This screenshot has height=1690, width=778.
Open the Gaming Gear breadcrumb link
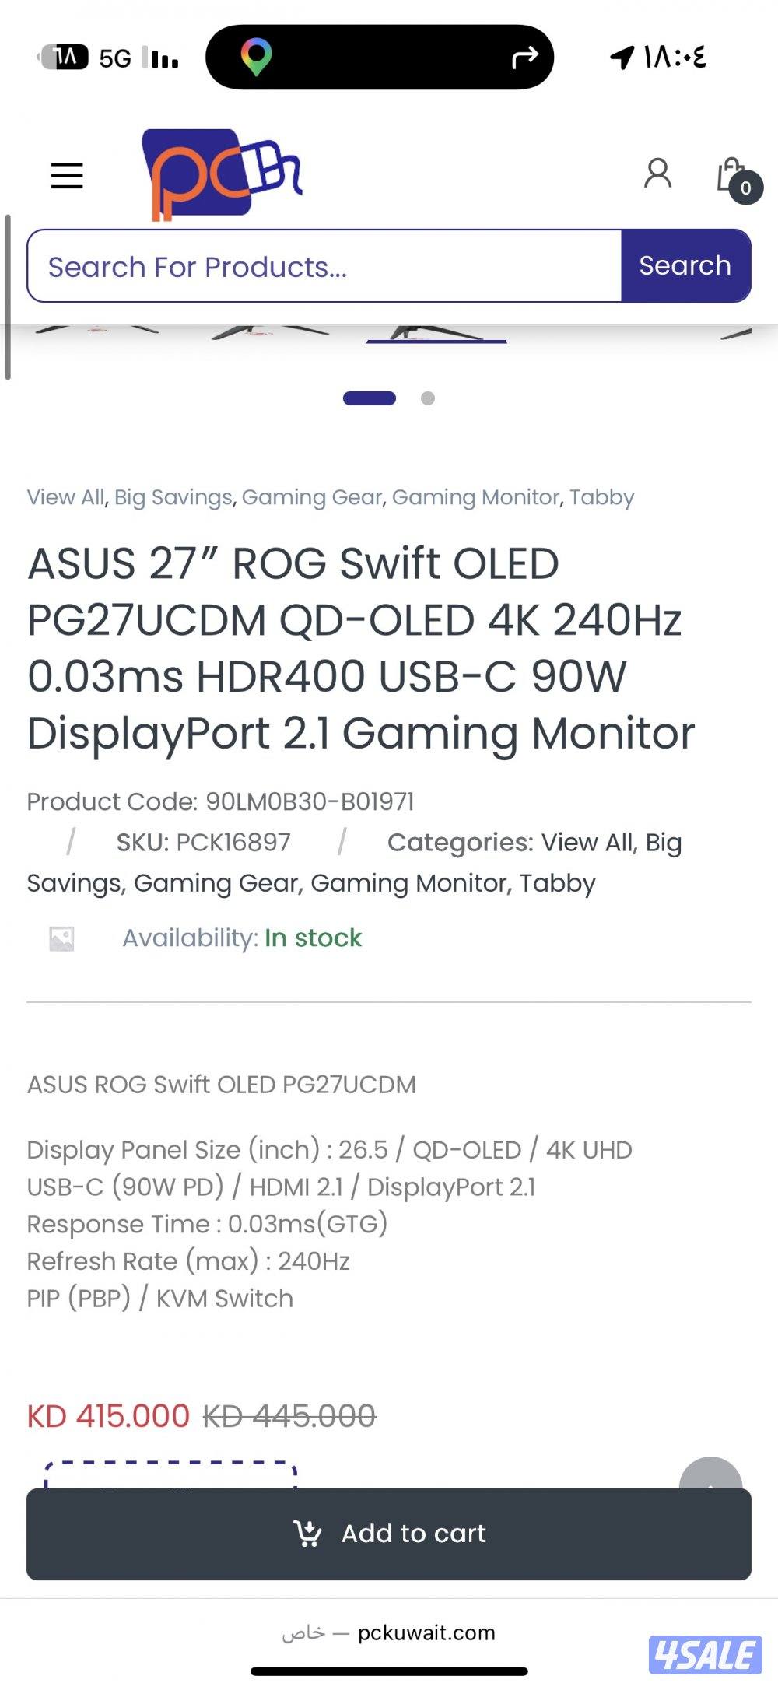pos(312,497)
